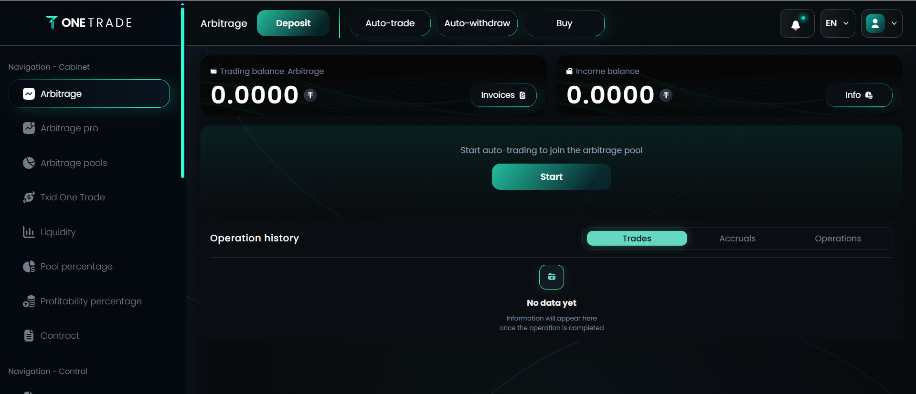
Task: Click the info icon in Info button
Action: click(x=869, y=95)
